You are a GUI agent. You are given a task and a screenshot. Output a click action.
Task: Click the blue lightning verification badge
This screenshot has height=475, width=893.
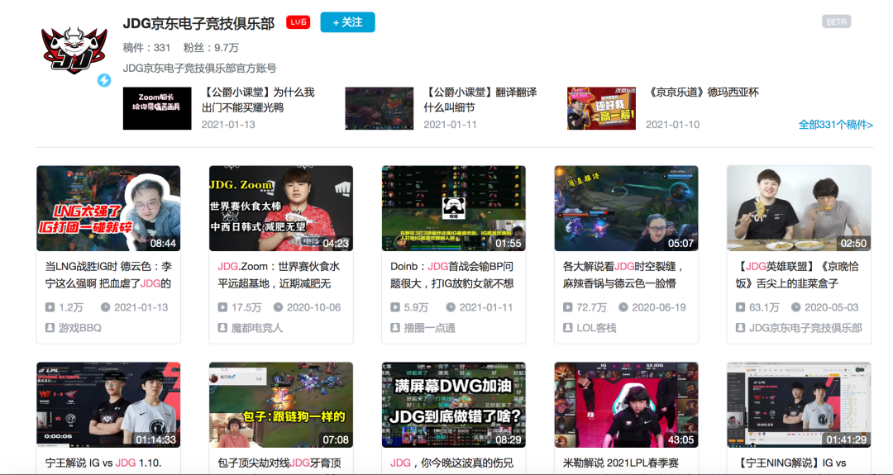coord(103,80)
